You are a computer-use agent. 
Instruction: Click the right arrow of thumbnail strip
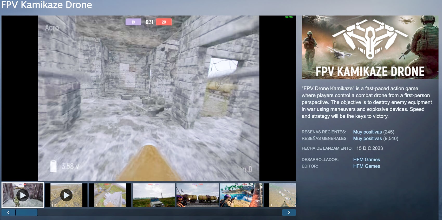pyautogui.click(x=289, y=212)
